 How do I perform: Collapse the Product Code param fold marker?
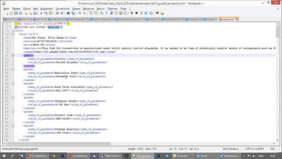pyautogui.click(x=13, y=112)
